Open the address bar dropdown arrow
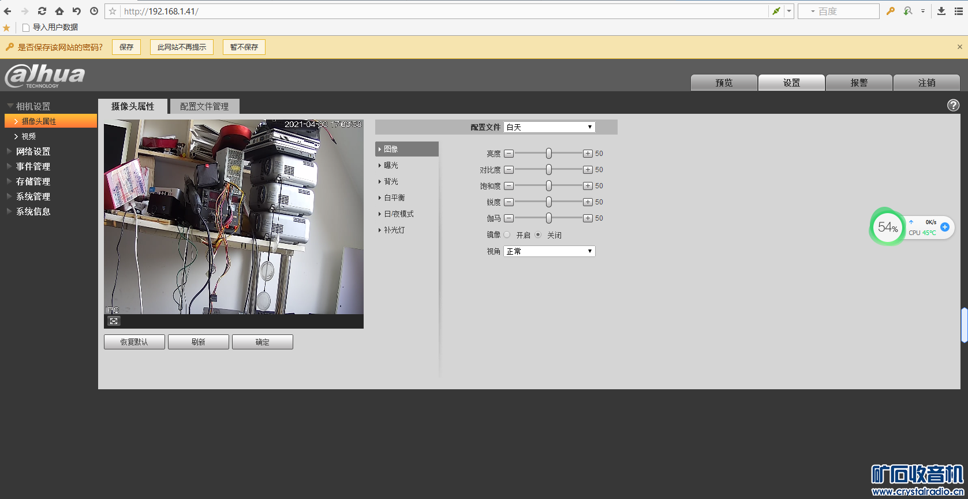Image resolution: width=968 pixels, height=499 pixels. click(789, 11)
